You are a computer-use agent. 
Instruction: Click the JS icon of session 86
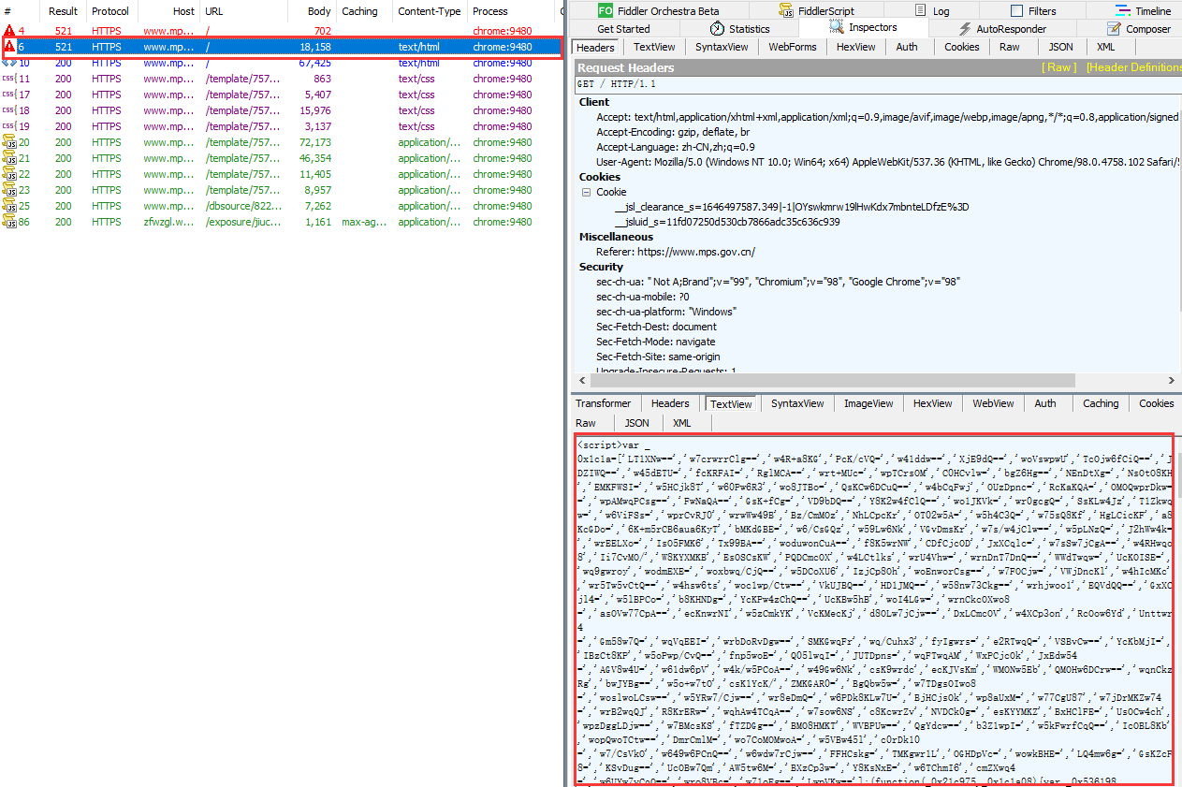[9, 222]
